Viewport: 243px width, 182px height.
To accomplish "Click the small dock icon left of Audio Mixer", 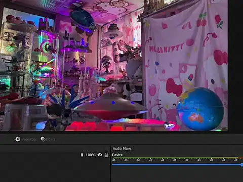I will [107, 149].
